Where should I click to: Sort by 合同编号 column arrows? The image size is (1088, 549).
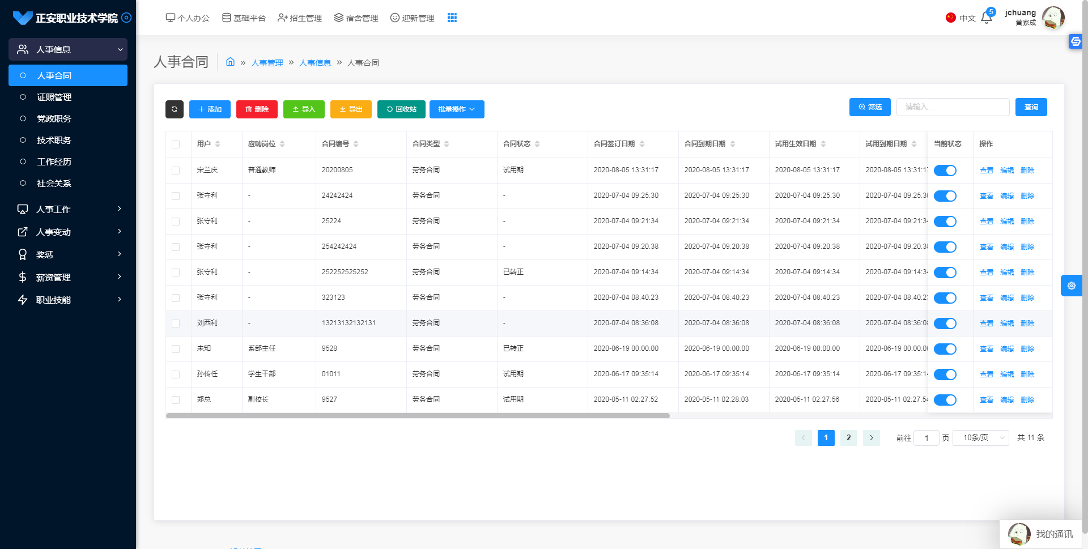coord(356,144)
